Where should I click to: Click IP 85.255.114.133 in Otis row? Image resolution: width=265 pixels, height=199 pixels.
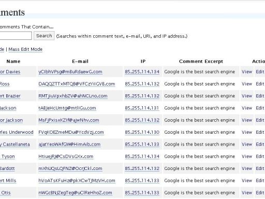(142, 193)
